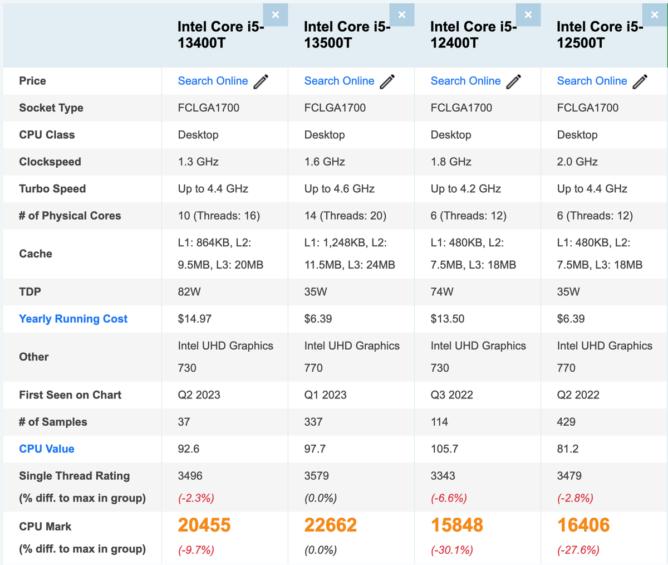
Task: Open the CPU Value link
Action: pyautogui.click(x=47, y=449)
